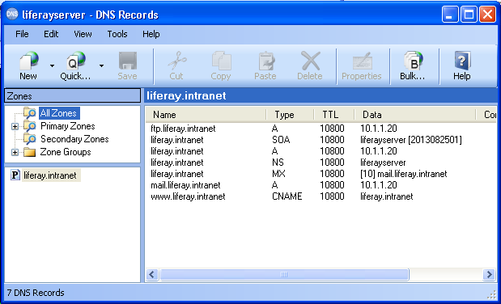Click the Cut scissors icon
501x304 pixels.
[177, 61]
